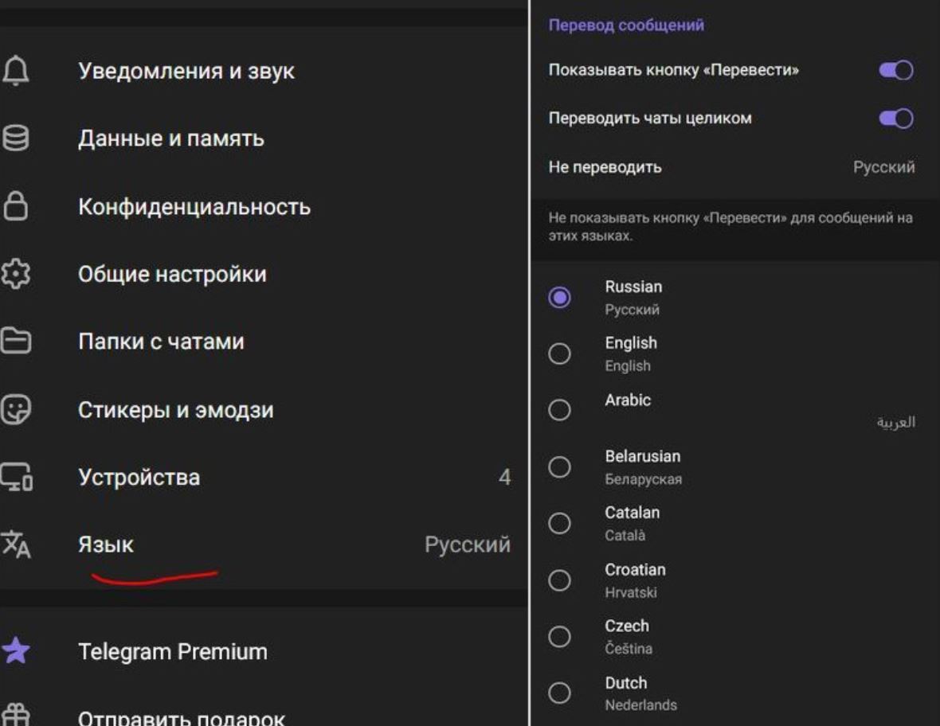Click the purple Telegram Premium star icon
This screenshot has height=726, width=940.
point(15,651)
